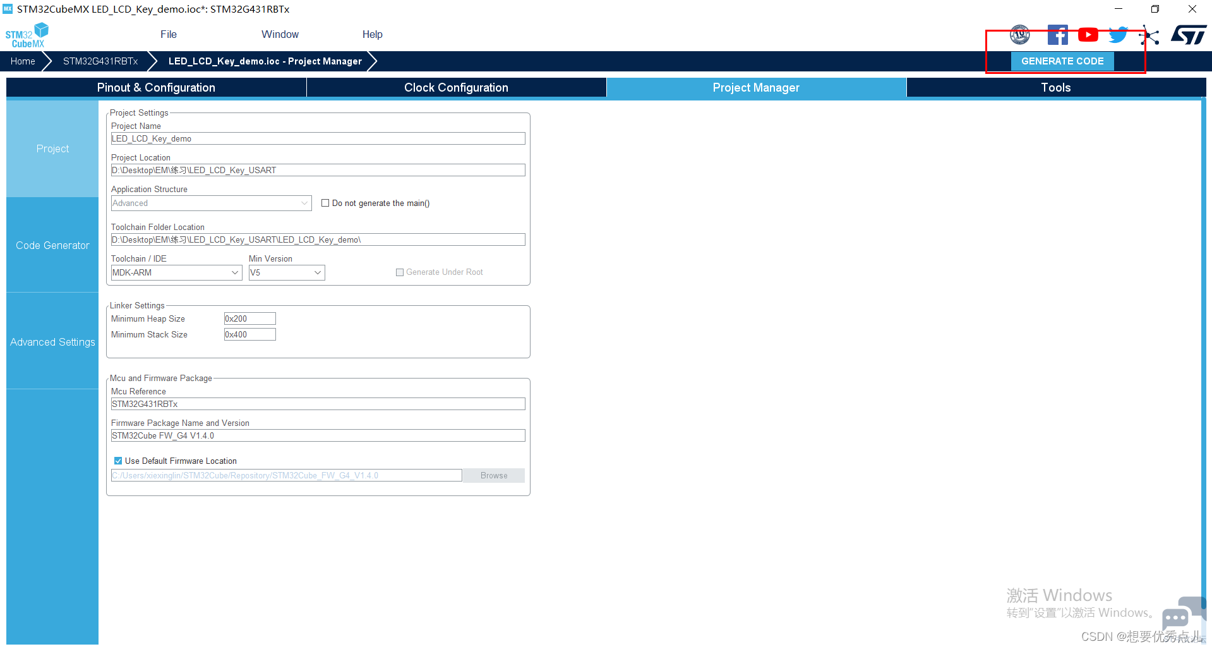Viewport: 1212px width, 649px height.
Task: Click the Toolchain Folder Location field
Action: pyautogui.click(x=318, y=240)
